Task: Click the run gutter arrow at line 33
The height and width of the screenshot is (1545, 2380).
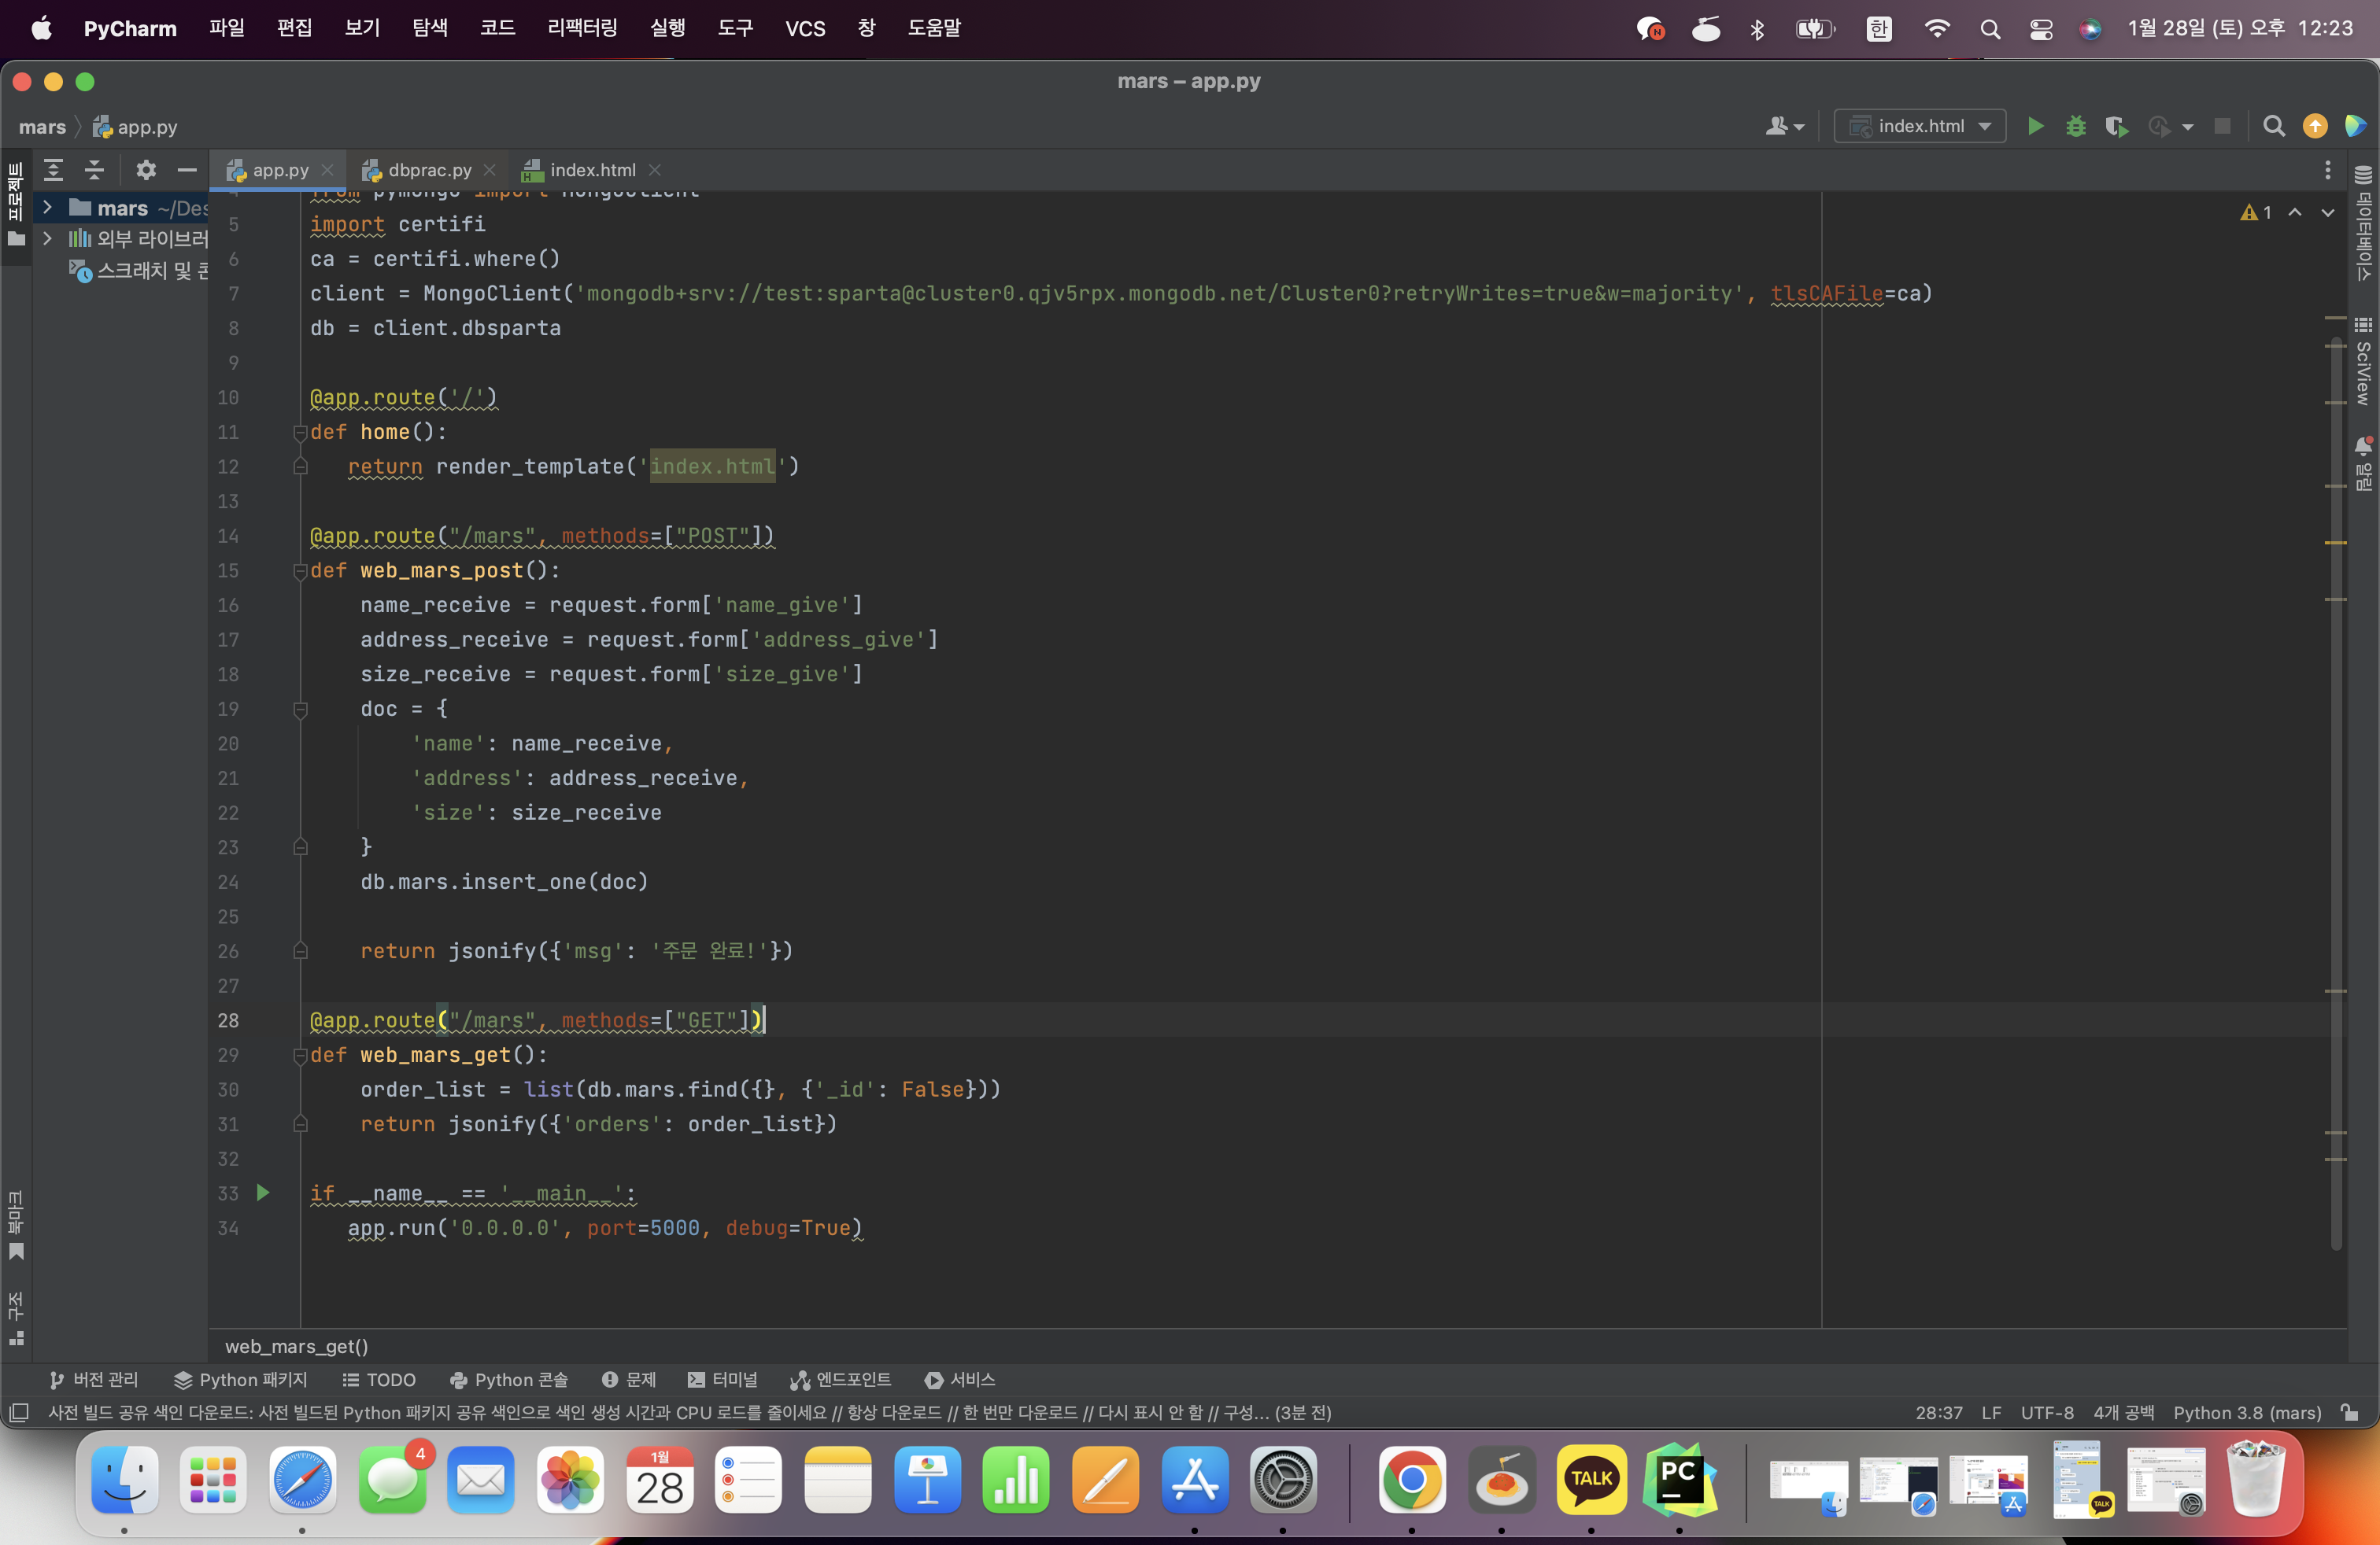Action: (263, 1193)
